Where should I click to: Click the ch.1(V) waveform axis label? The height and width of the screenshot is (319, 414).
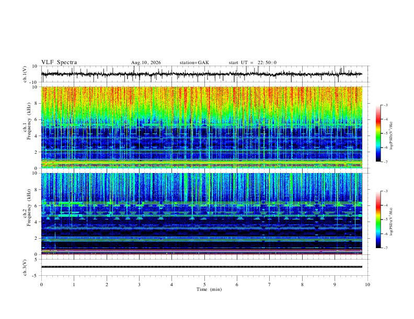[x=25, y=74]
